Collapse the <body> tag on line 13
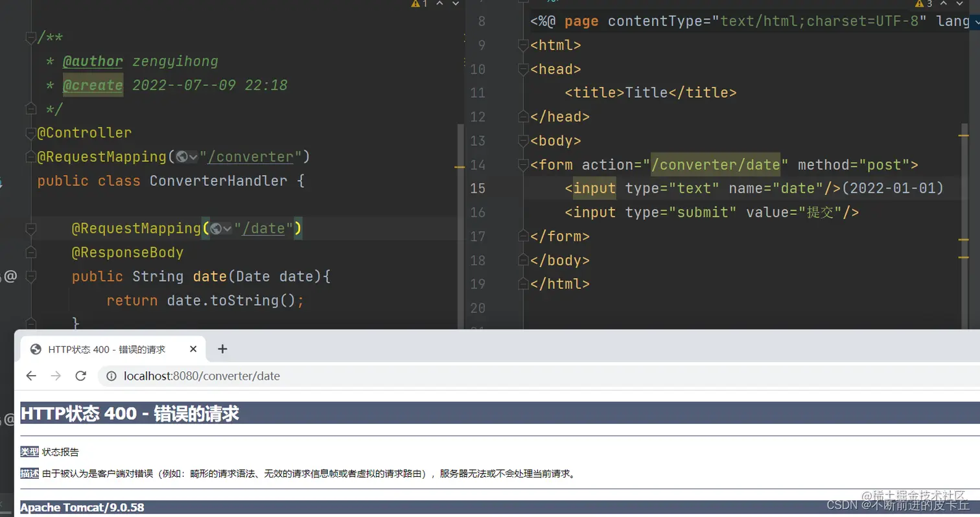The image size is (980, 517). click(x=524, y=141)
